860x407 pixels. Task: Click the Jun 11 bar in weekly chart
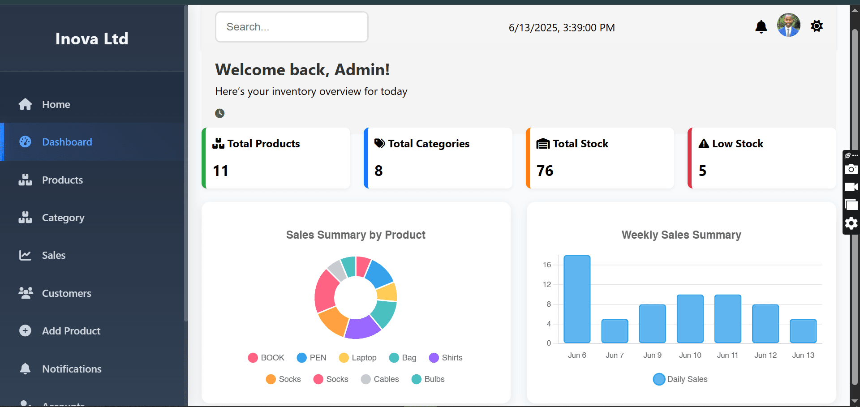point(728,319)
